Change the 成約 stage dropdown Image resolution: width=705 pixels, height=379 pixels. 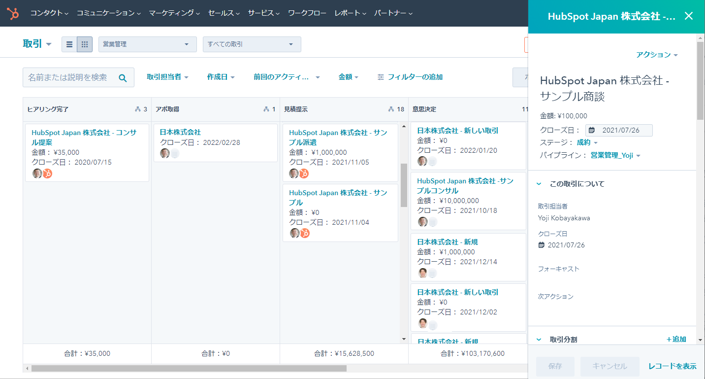(x=587, y=142)
